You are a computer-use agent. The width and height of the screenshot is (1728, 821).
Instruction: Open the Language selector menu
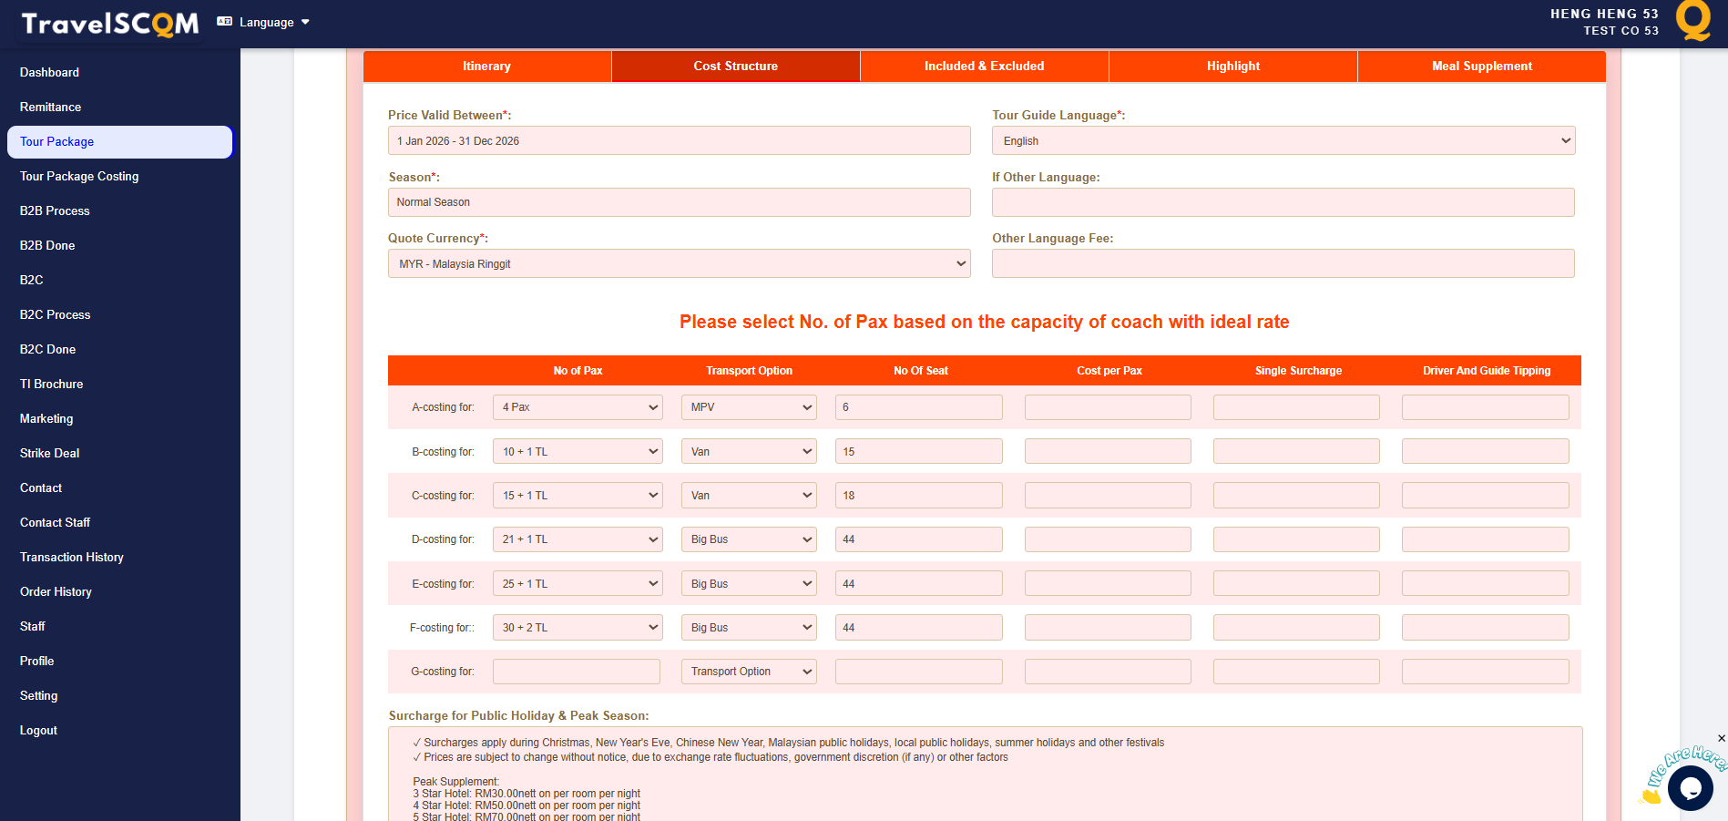pyautogui.click(x=264, y=22)
